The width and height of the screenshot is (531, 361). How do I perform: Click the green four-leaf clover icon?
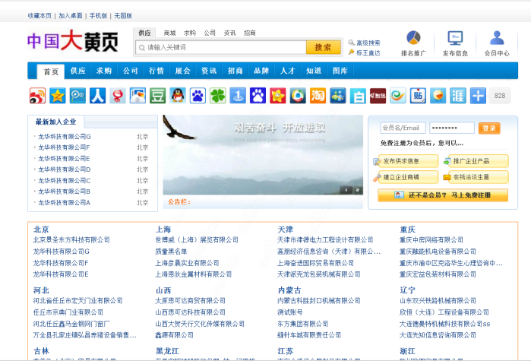[218, 96]
